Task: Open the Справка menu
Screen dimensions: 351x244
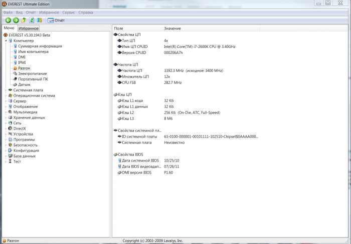Action: pos(86,12)
